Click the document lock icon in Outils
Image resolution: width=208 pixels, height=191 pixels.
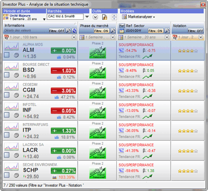pyautogui.click(x=104, y=17)
